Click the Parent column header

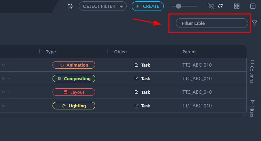(189, 52)
